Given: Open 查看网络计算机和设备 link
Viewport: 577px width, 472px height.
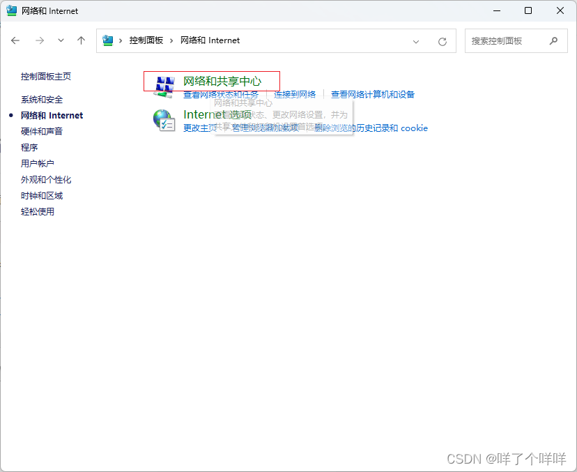Looking at the screenshot, I should [x=372, y=95].
